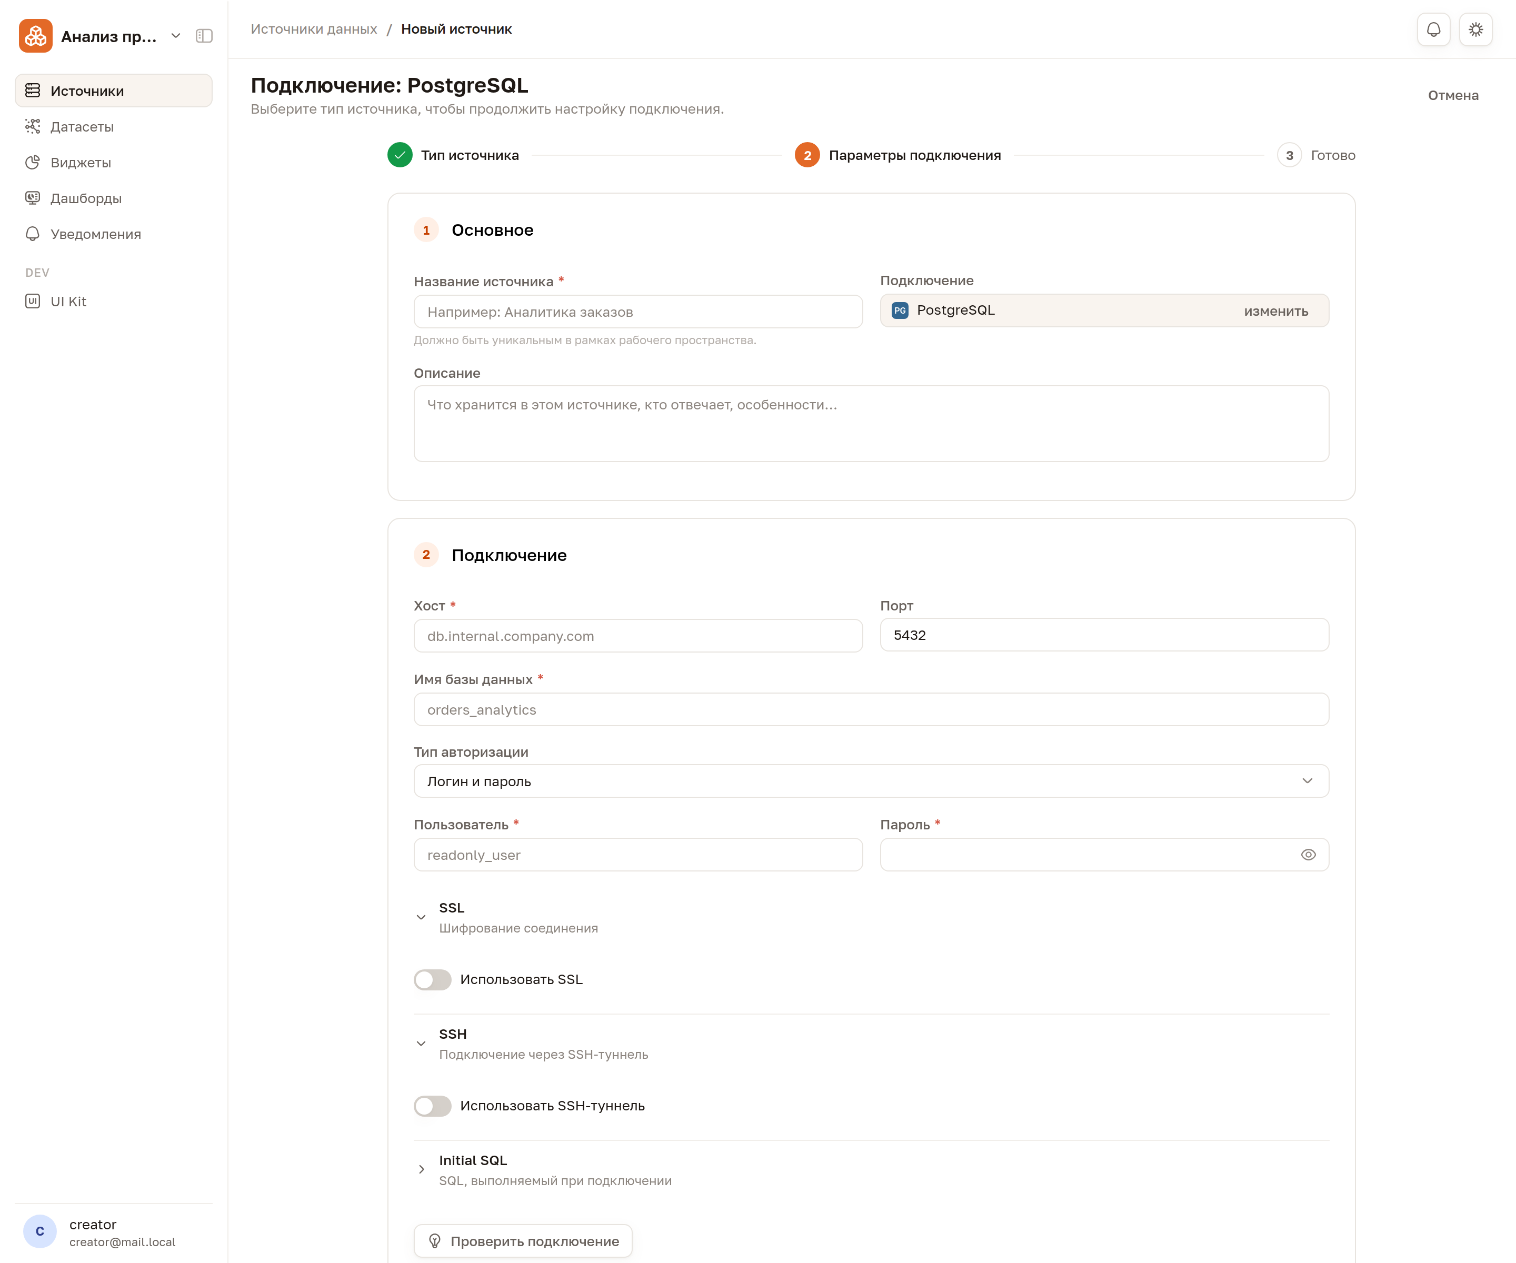Expand the Initial SQL section
This screenshot has height=1263, width=1516.
coord(421,1170)
